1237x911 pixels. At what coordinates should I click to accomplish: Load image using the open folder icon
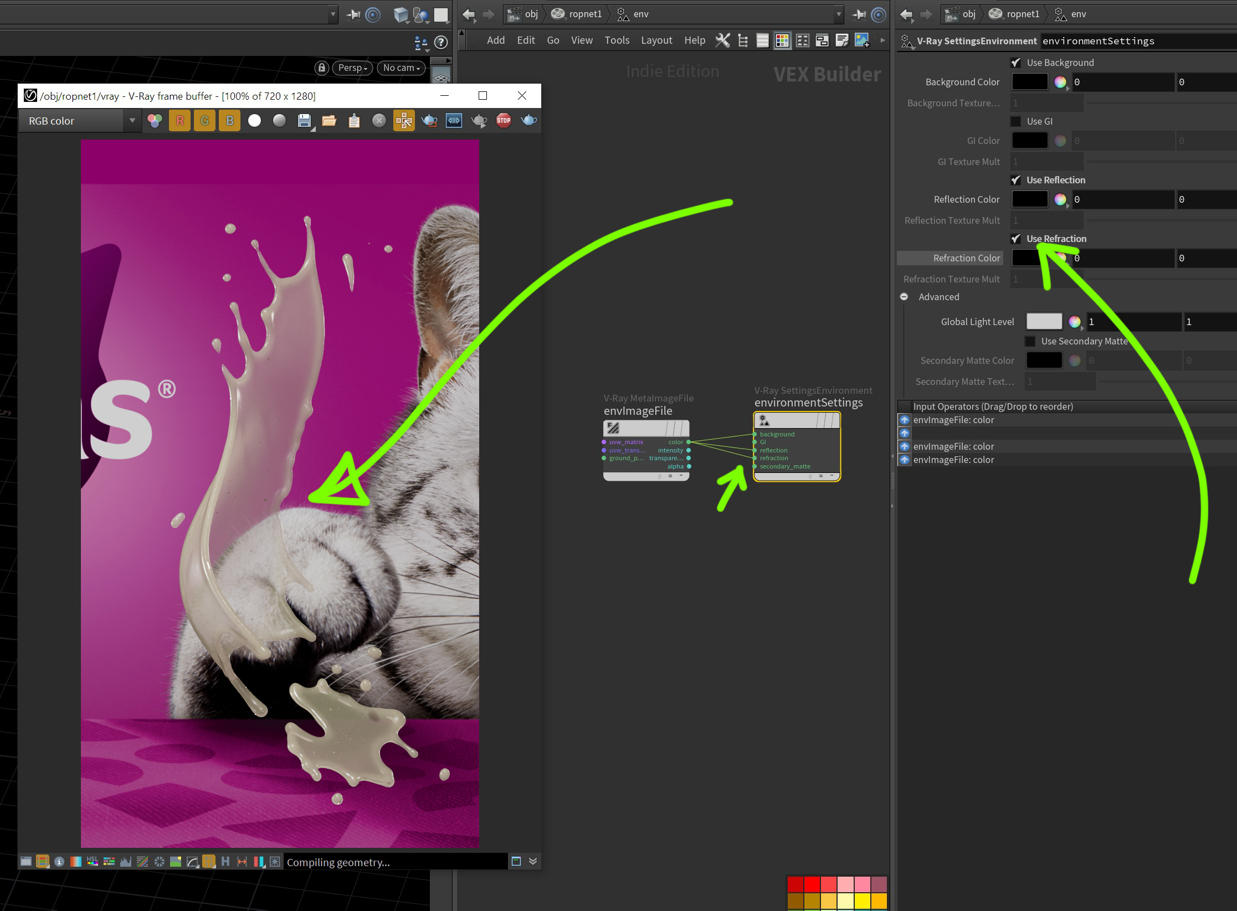coord(329,121)
